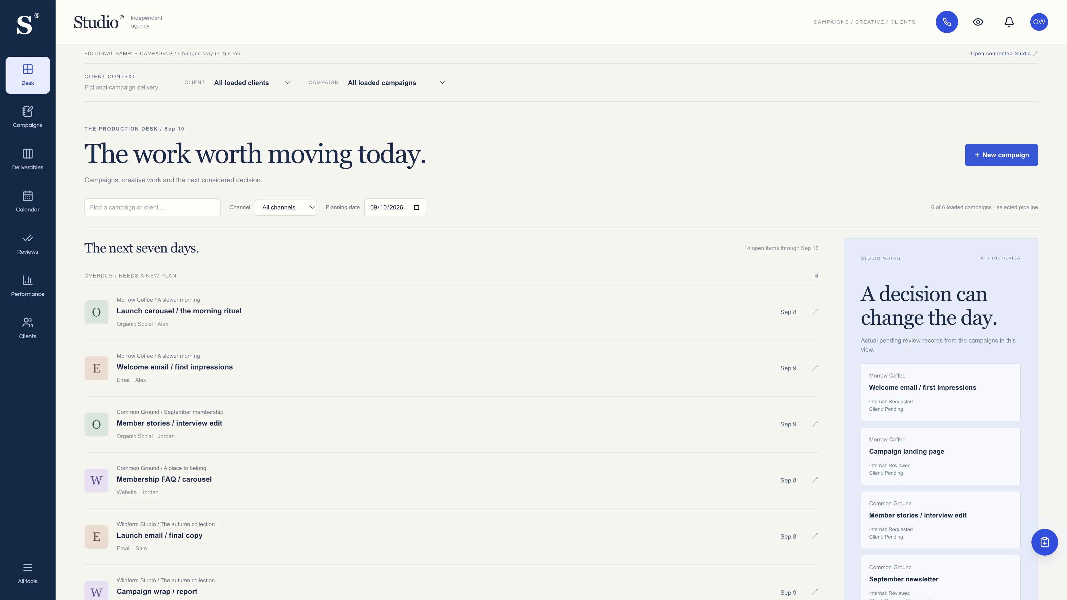Open Membership FAQ row arrow icon
The width and height of the screenshot is (1067, 600).
pos(815,480)
